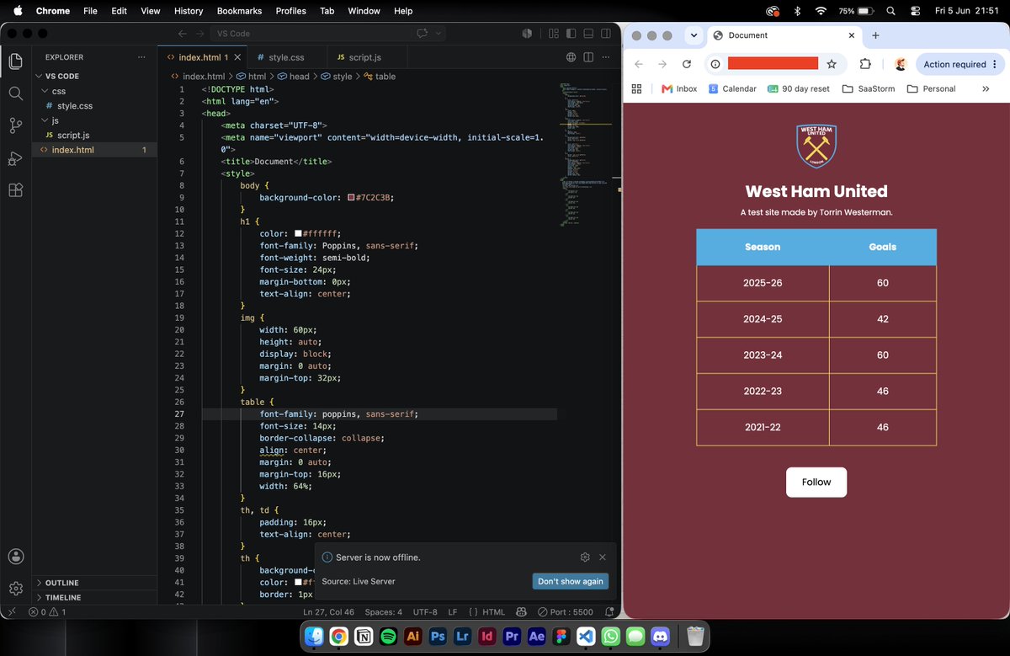Open new tab in Chrome
1010x656 pixels.
tap(875, 35)
